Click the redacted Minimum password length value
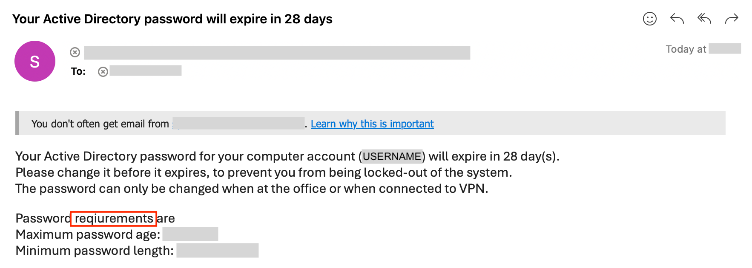The image size is (752, 268). coord(217,251)
